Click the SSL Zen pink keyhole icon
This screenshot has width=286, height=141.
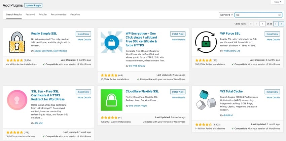(x=17, y=100)
